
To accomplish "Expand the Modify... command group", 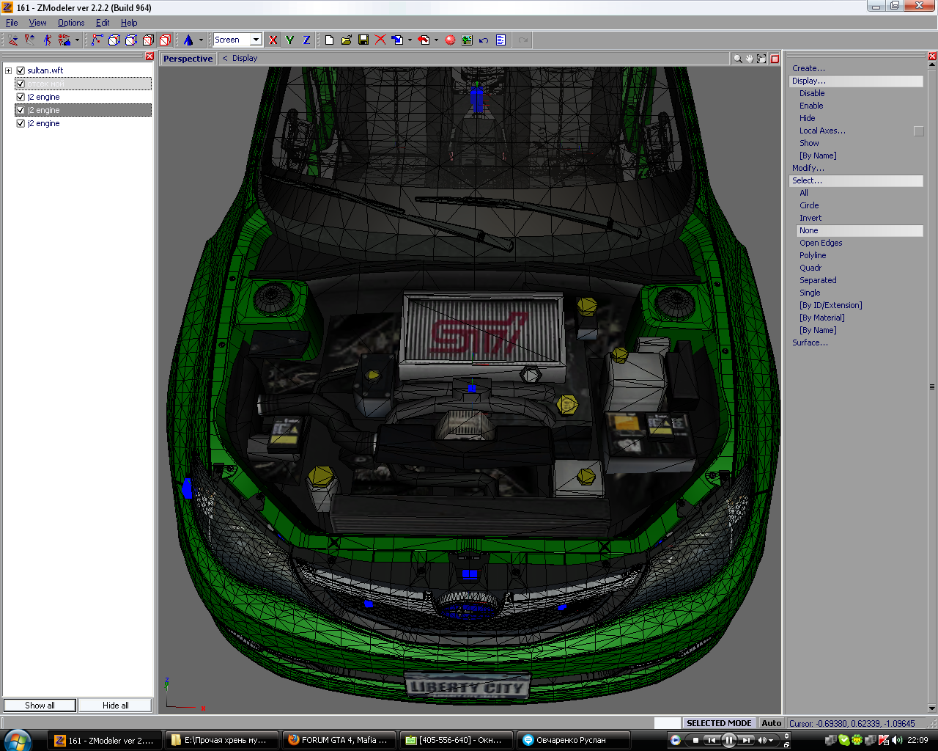I will [x=808, y=168].
